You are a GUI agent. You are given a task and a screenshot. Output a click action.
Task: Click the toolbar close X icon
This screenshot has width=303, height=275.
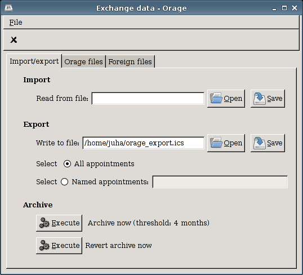[14, 40]
